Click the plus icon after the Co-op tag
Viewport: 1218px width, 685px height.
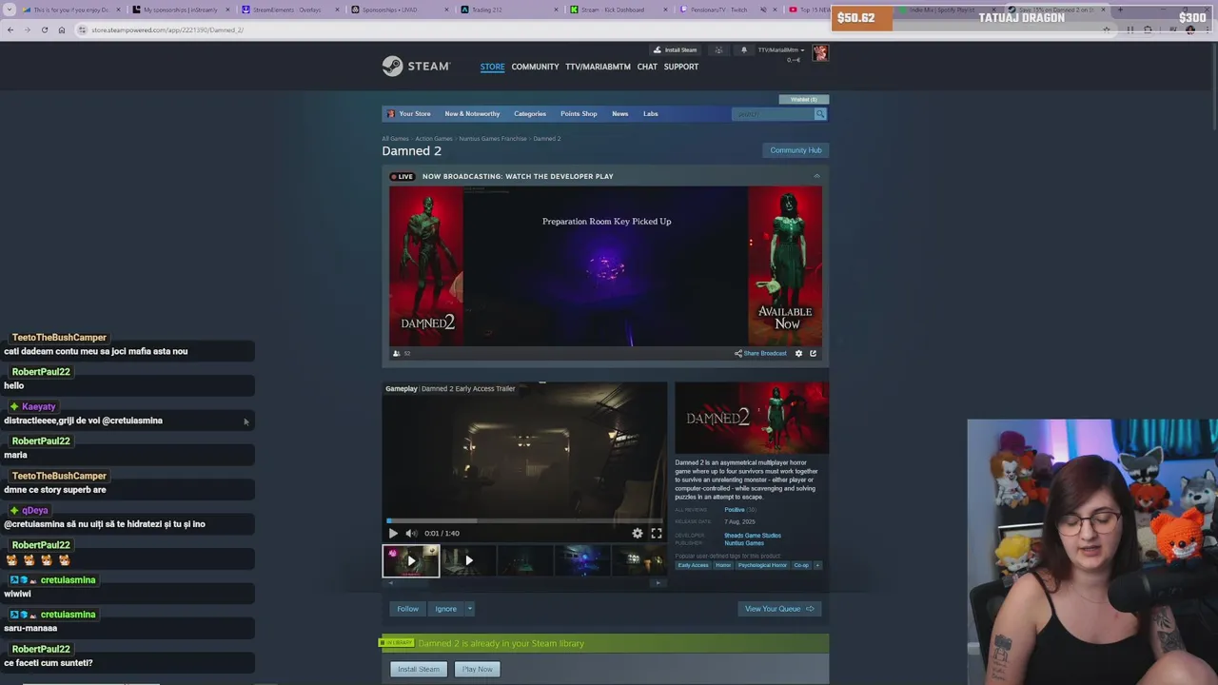(x=817, y=565)
